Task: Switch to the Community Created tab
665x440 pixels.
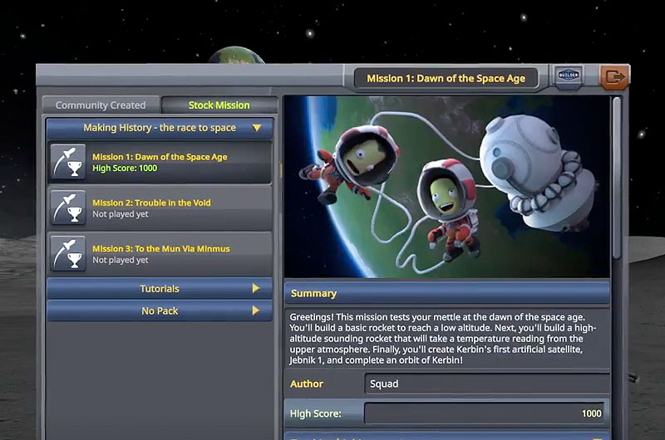Action: click(x=101, y=105)
